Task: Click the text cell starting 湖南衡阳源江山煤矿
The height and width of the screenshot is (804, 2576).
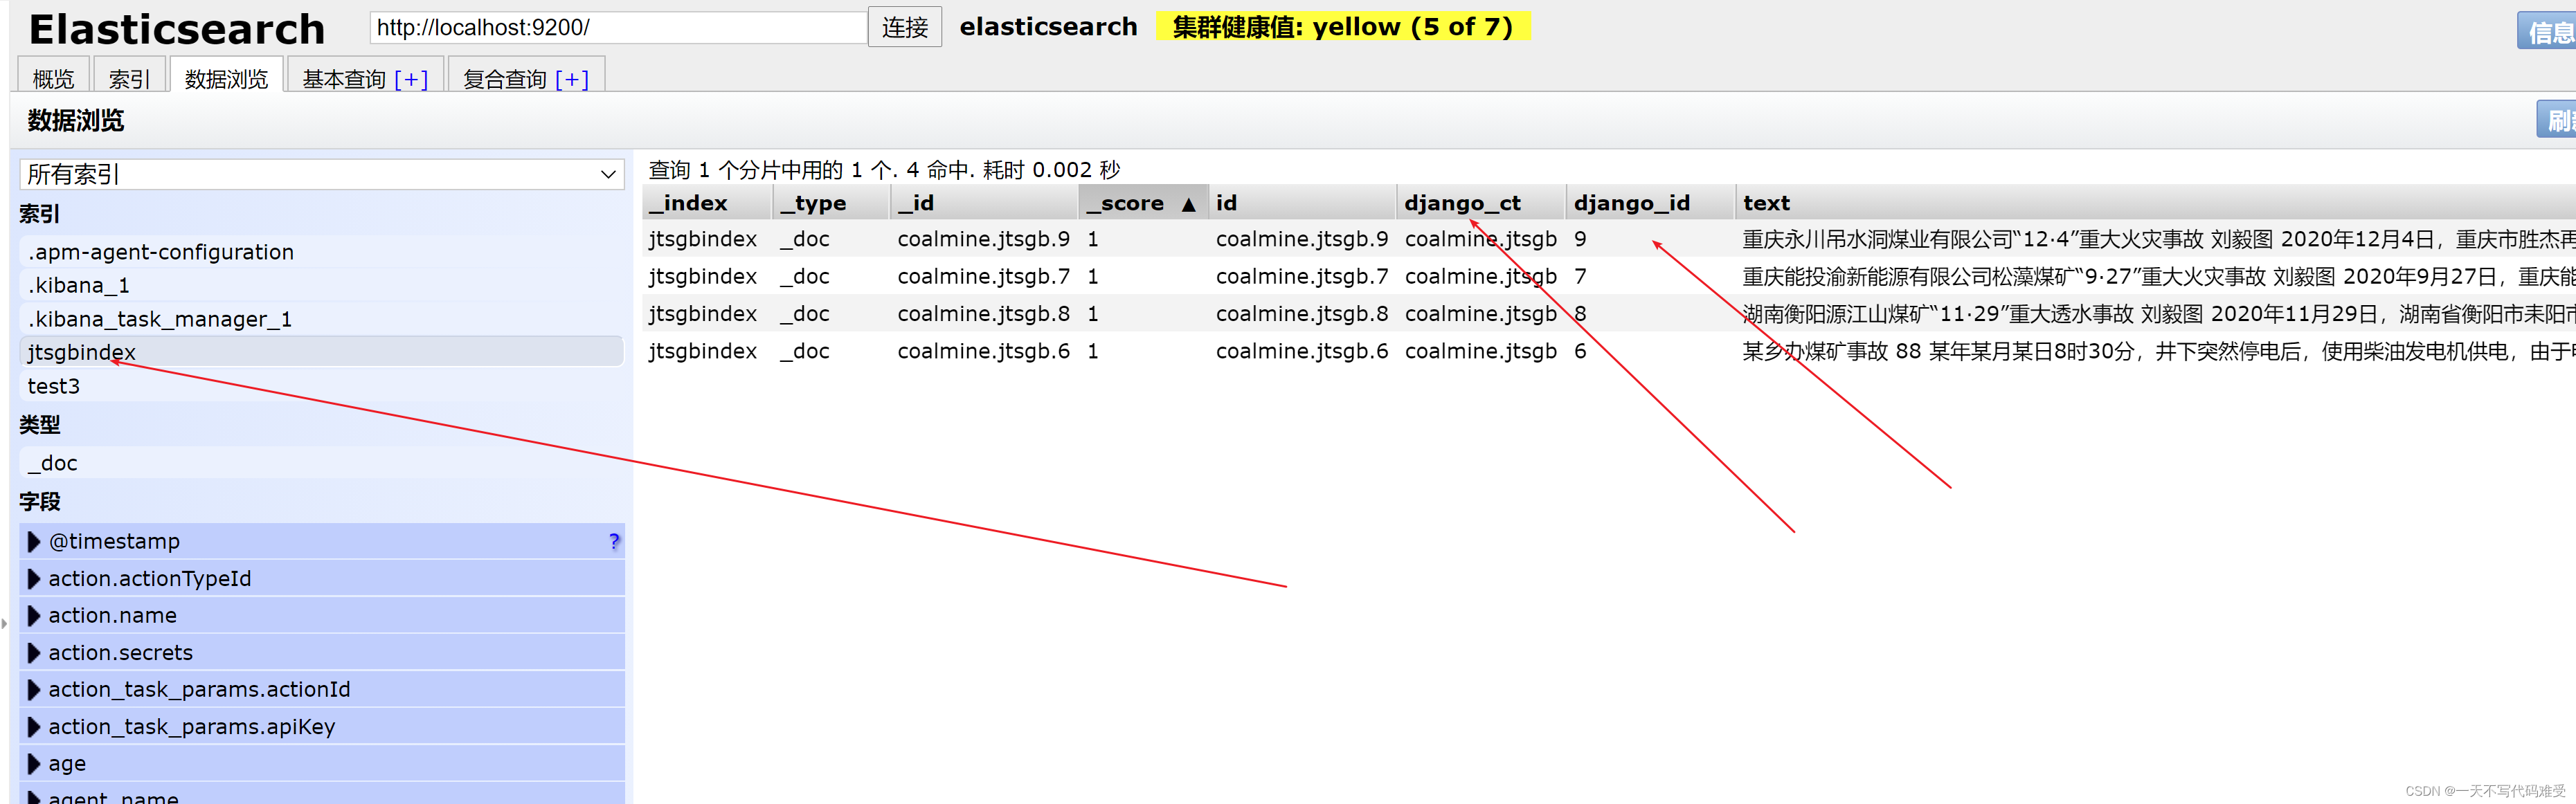Action: click(2156, 314)
